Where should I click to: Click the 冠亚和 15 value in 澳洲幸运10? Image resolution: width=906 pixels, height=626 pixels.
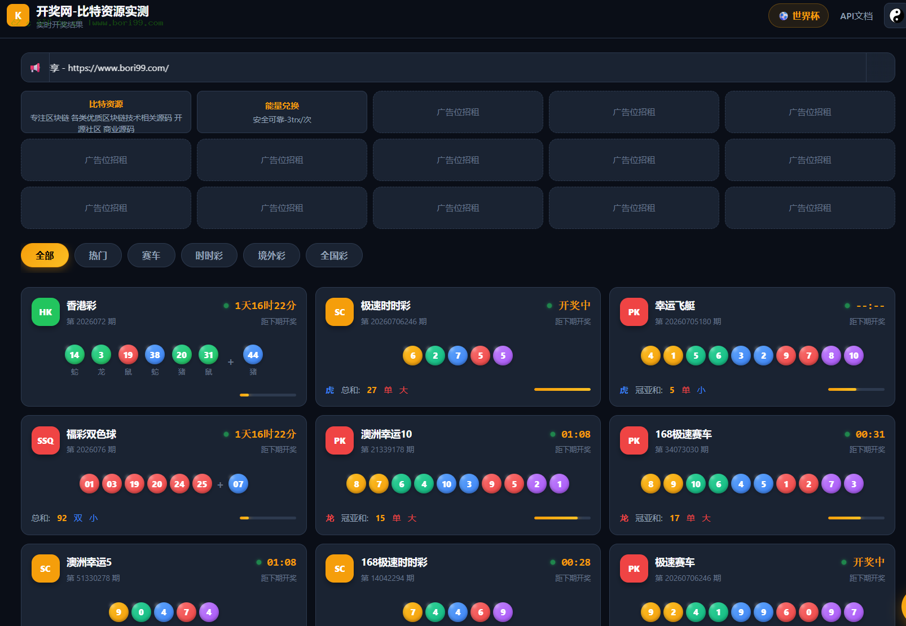pyautogui.click(x=380, y=518)
